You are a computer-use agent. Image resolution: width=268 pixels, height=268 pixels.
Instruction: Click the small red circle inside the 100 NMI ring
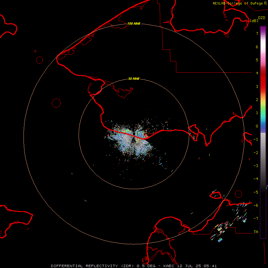click(56, 103)
